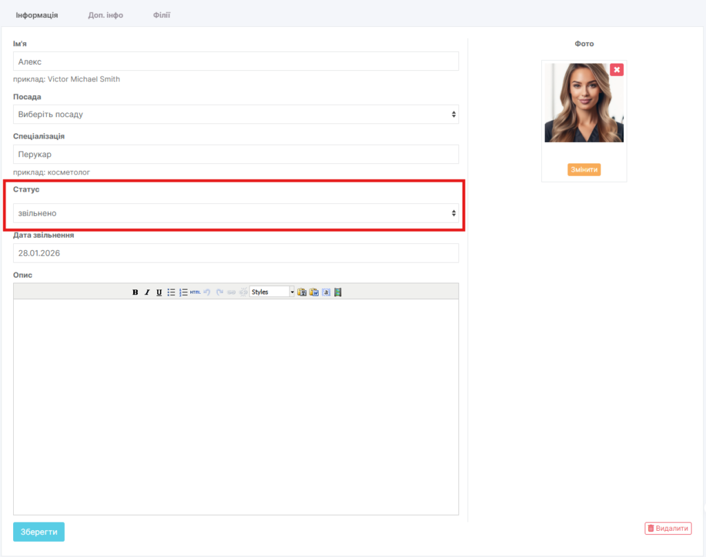Click the paste as plain text icon

pos(302,292)
